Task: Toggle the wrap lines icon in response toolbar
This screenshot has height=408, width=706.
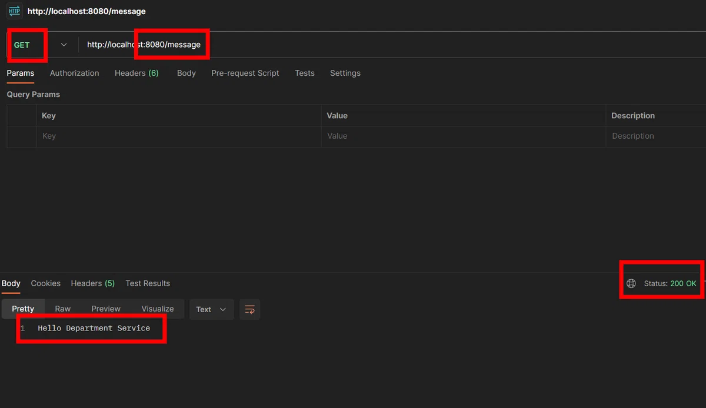Action: pos(250,309)
